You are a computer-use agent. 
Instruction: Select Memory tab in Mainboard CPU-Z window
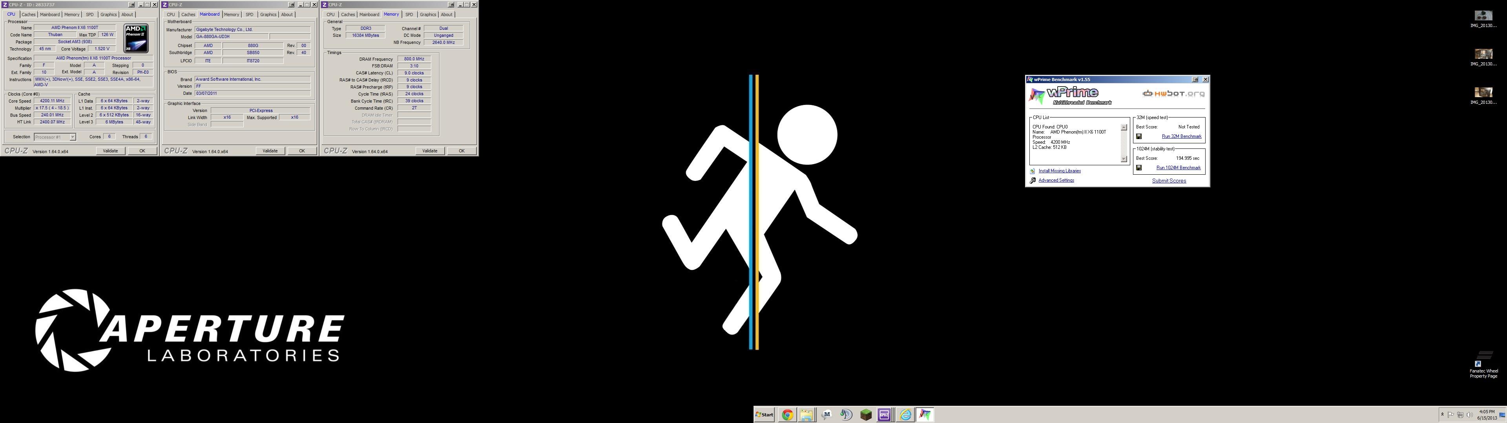(x=232, y=14)
